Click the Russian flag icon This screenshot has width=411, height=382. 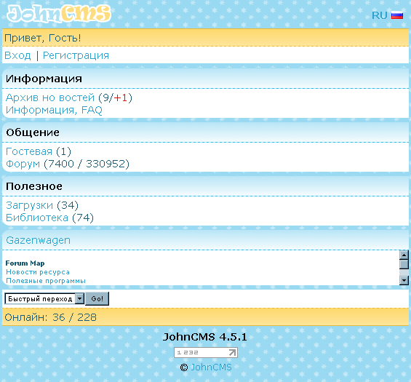click(397, 15)
